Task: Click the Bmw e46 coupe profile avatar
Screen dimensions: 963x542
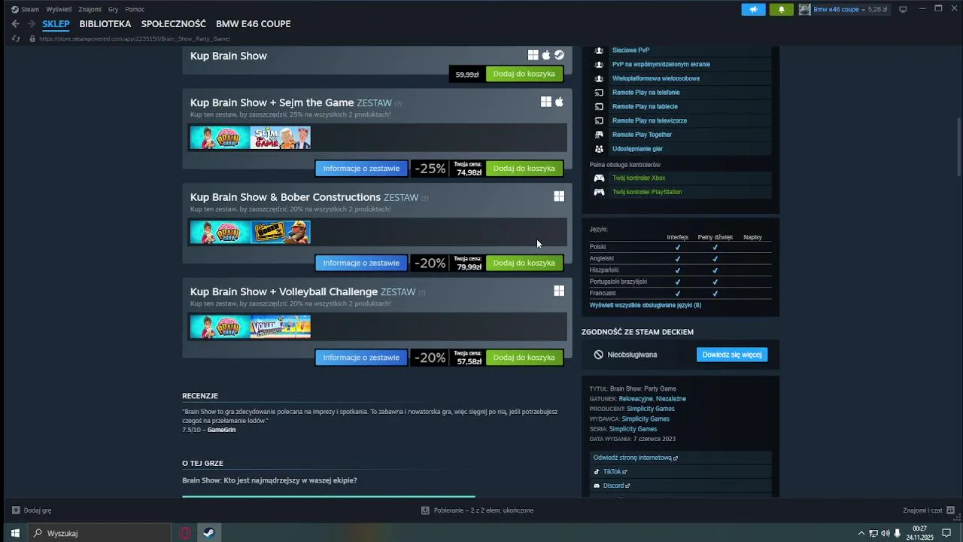Action: (x=804, y=9)
